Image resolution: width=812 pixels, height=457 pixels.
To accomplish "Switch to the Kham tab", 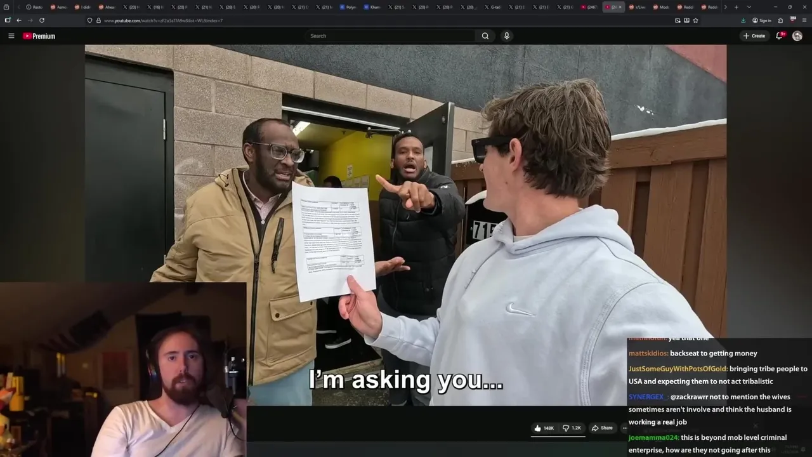I will [x=372, y=7].
